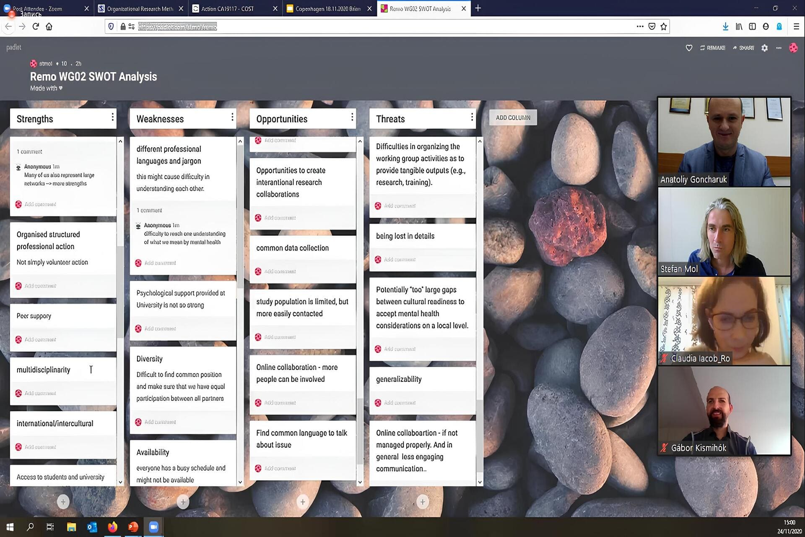Open Opportunities column three-dot menu
The height and width of the screenshot is (537, 805).
(352, 117)
